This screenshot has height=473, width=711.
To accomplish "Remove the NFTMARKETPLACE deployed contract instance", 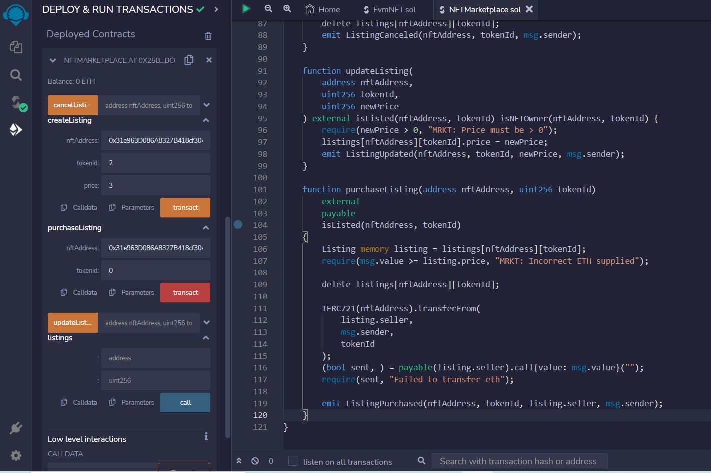I will click(209, 60).
